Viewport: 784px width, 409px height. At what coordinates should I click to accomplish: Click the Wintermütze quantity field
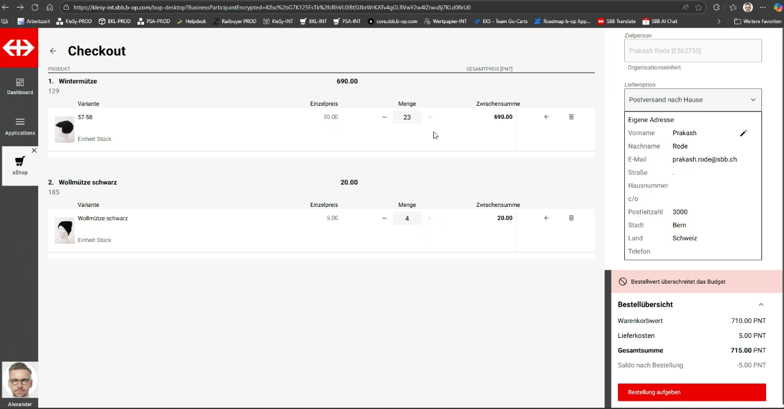[407, 117]
